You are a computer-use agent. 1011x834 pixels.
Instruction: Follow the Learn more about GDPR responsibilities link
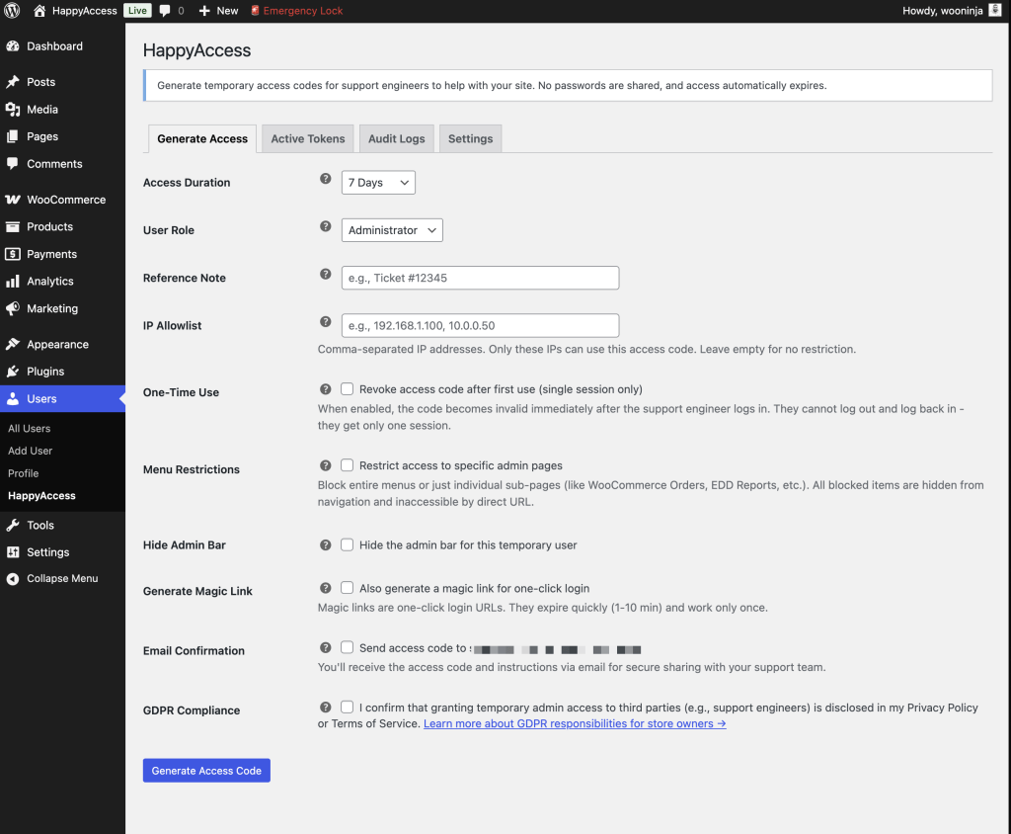575,724
